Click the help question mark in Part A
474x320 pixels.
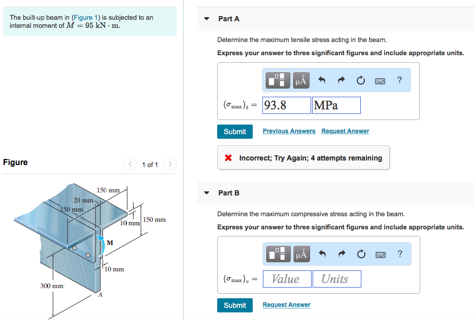pos(399,79)
